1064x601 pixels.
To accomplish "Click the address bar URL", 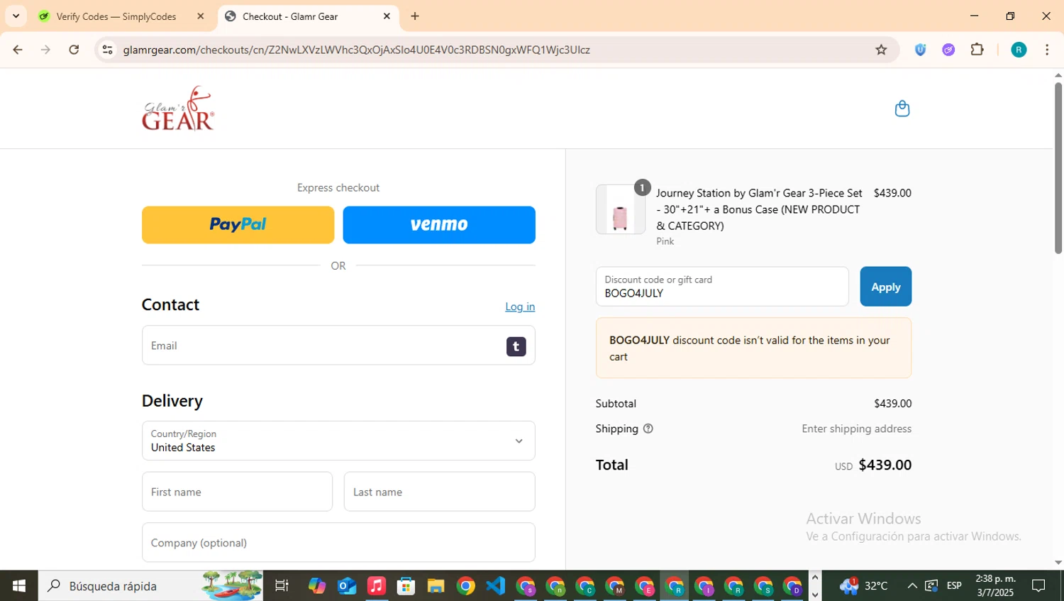I will tap(356, 50).
